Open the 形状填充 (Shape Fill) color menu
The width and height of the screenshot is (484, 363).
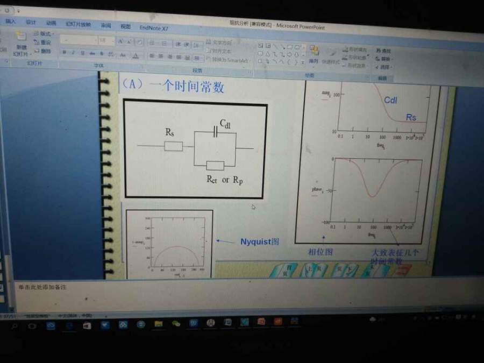pyautogui.click(x=355, y=49)
